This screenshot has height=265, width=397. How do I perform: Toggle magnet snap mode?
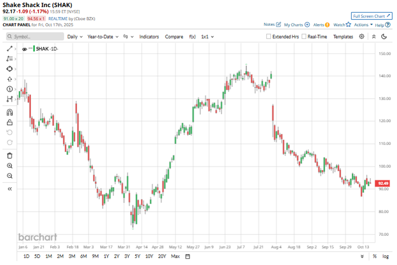tap(10, 112)
